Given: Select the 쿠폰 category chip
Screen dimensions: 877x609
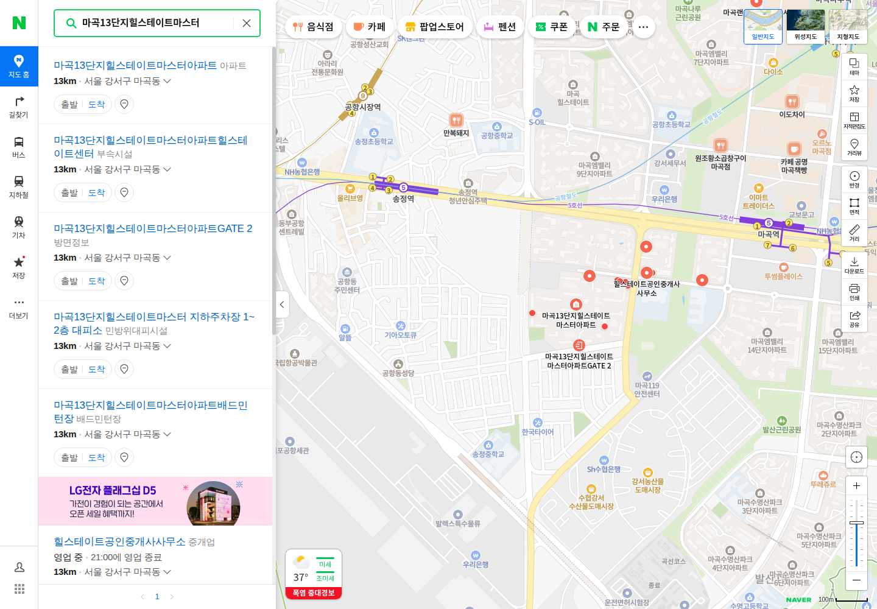Looking at the screenshot, I should coord(551,27).
